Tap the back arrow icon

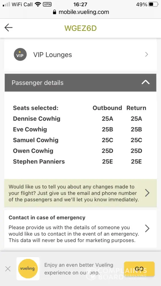[x=8, y=28]
